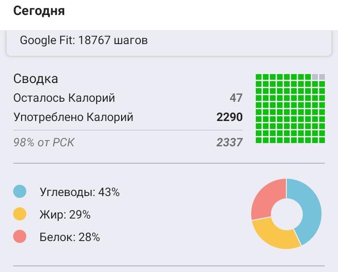Open the Сегодня header title

(x=39, y=11)
